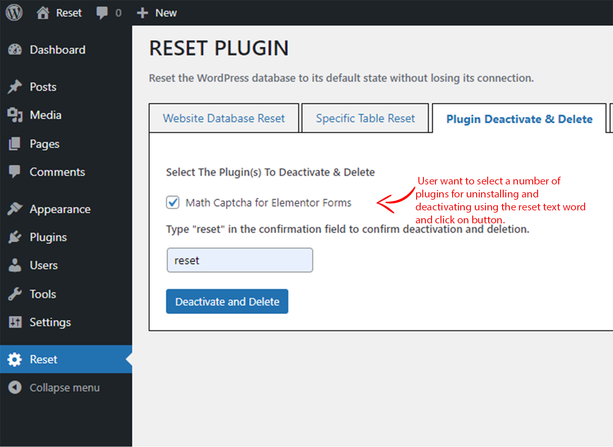
Task: Switch to Specific Table Reset tab
Action: [365, 118]
